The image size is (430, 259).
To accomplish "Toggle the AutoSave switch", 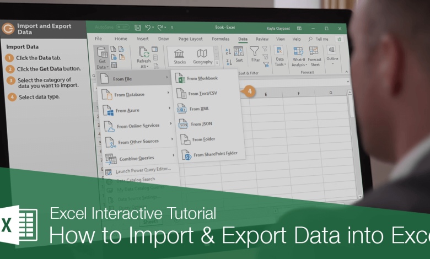I will [122, 27].
